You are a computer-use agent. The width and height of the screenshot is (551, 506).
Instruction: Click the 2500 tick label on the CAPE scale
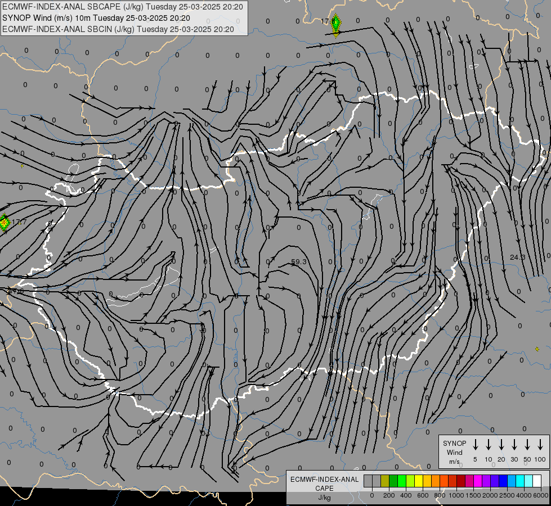(x=507, y=495)
